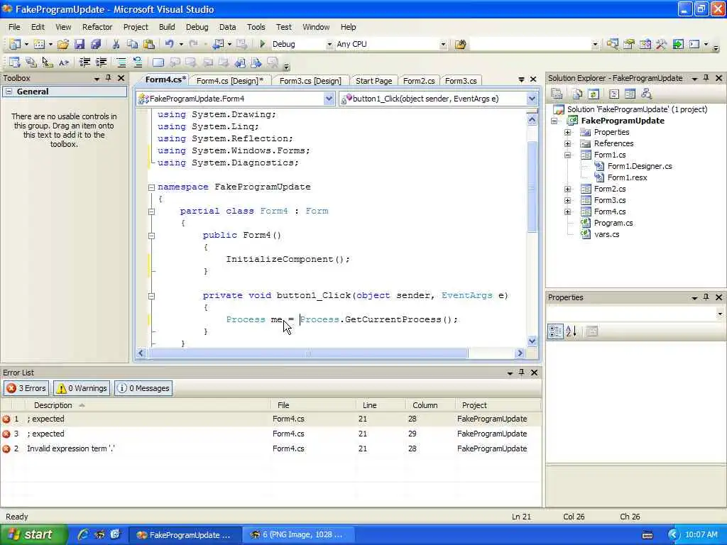
Task: Collapse the Form1.cs node
Action: 567,155
